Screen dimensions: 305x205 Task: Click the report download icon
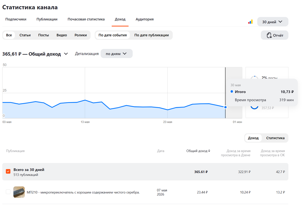(269, 35)
